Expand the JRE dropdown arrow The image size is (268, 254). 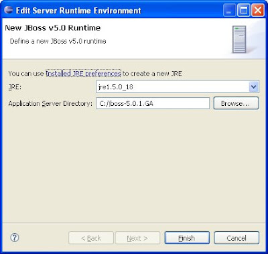(x=254, y=86)
